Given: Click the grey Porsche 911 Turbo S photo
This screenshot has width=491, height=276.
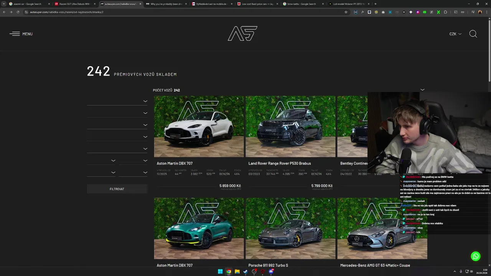Looking at the screenshot, I should click(290, 228).
